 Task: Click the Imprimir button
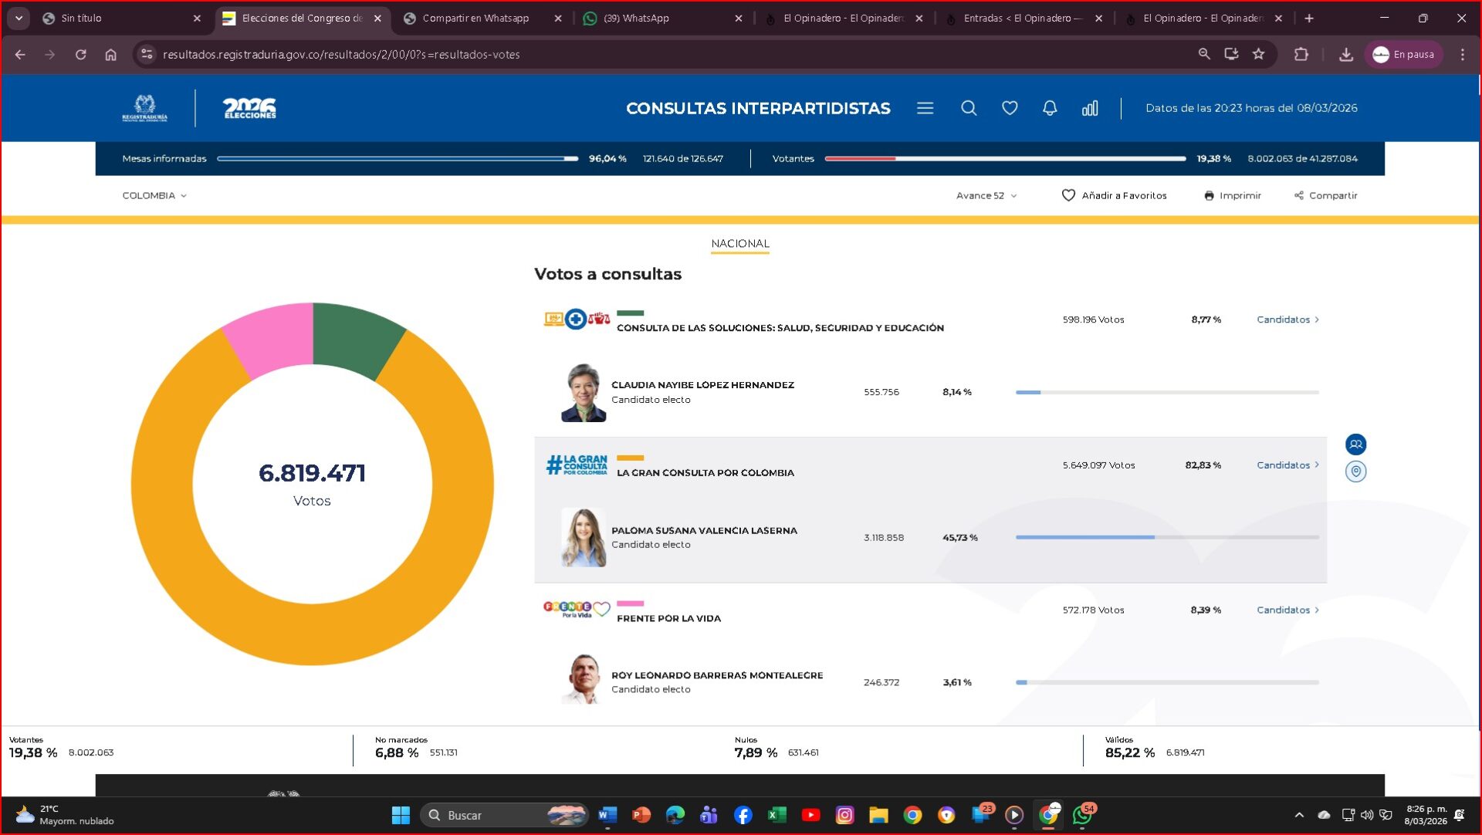point(1233,196)
